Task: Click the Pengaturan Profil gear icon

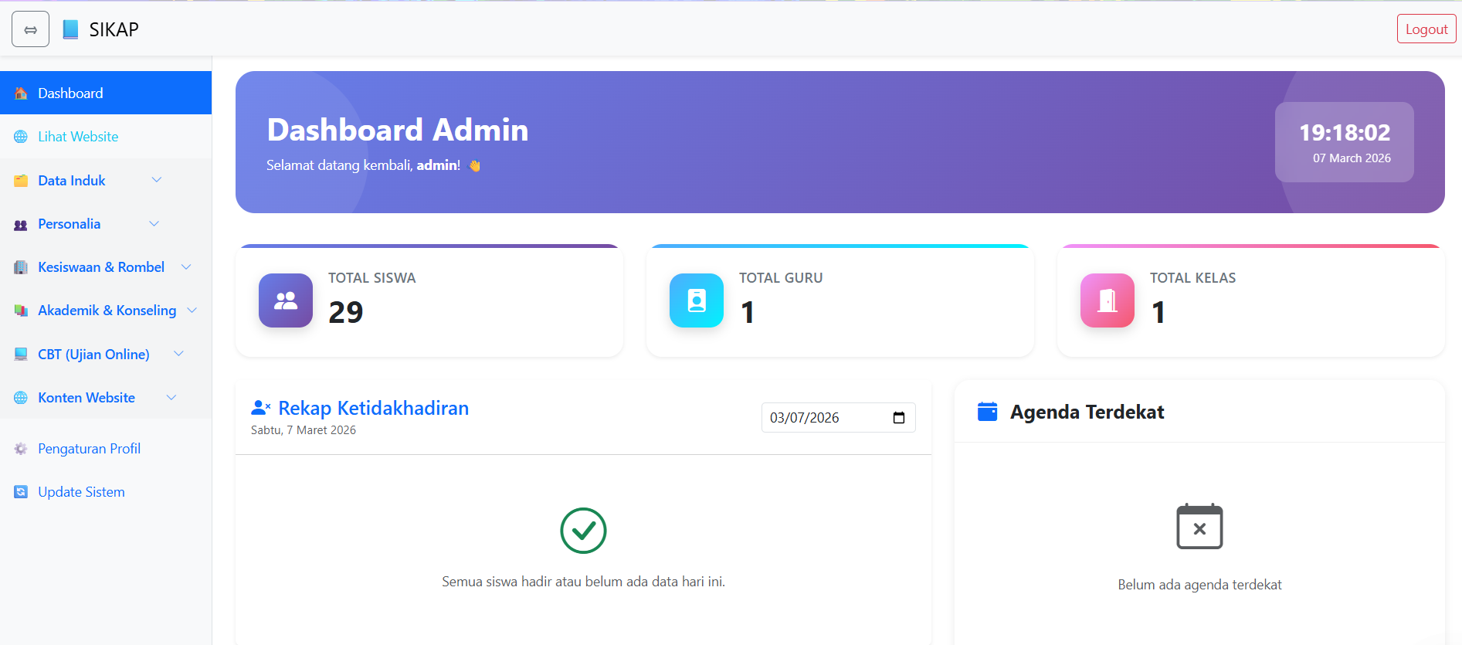Action: (x=21, y=449)
